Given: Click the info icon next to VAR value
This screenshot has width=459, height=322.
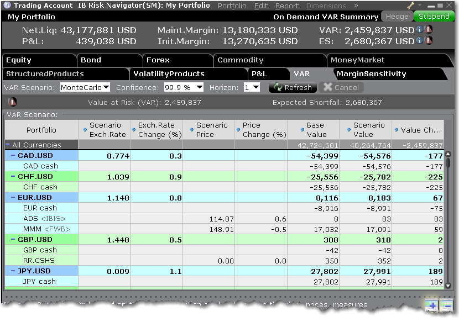Looking at the screenshot, I should 420,30.
